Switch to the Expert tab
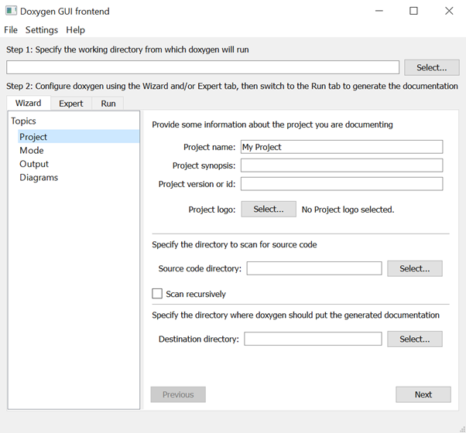Viewport: 466px width, 433px height. (70, 104)
